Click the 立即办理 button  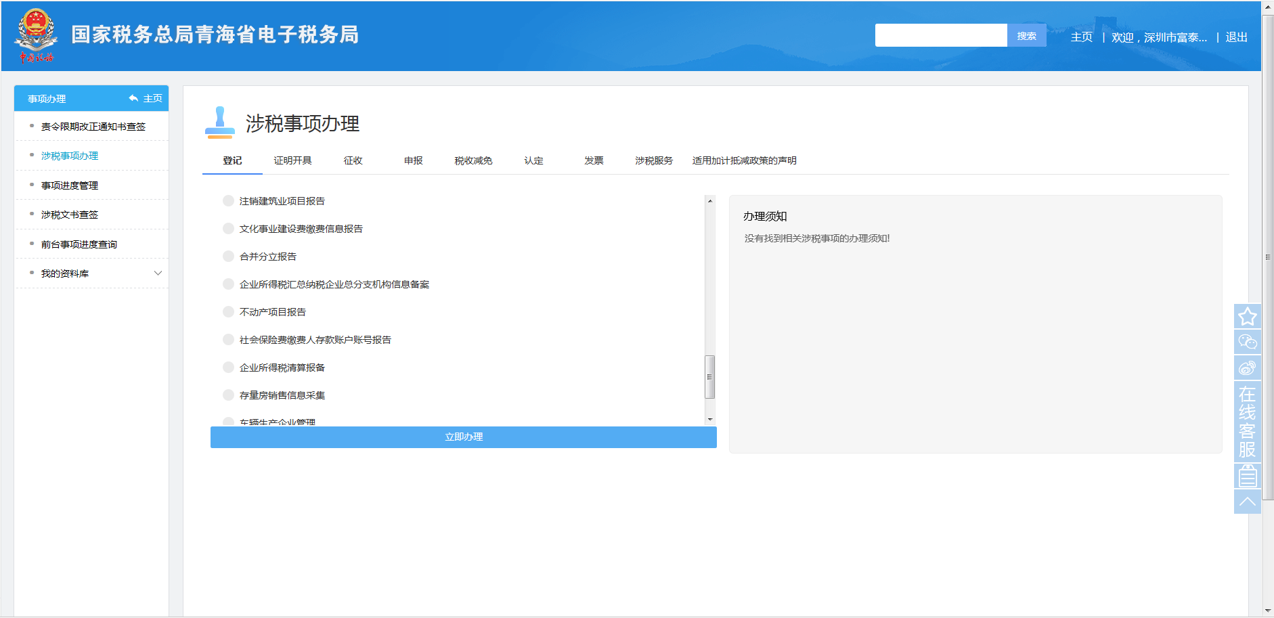pos(464,437)
